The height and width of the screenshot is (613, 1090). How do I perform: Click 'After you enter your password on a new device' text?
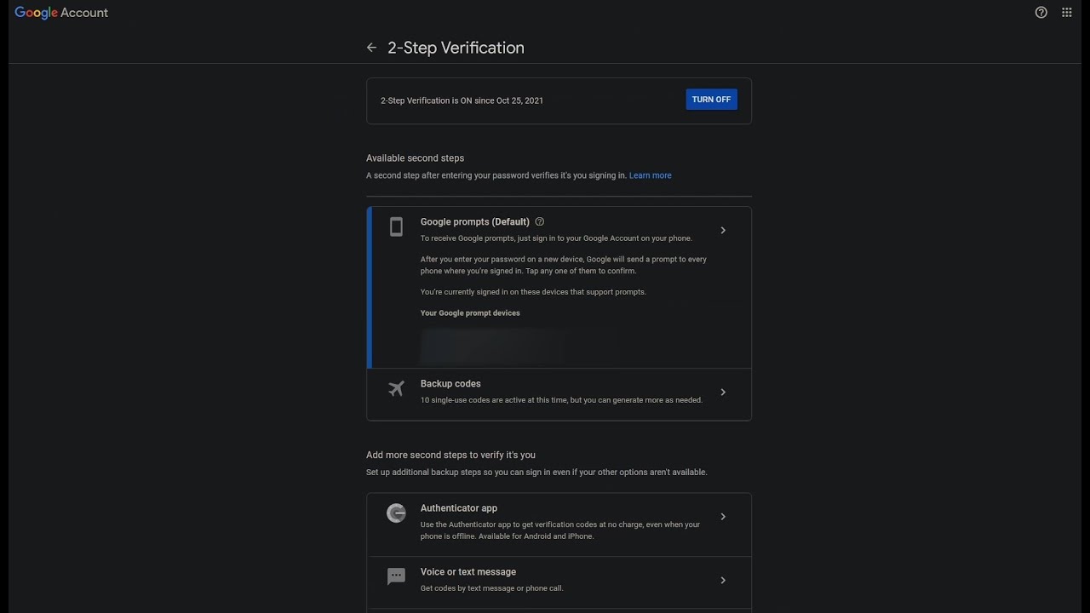click(x=563, y=265)
